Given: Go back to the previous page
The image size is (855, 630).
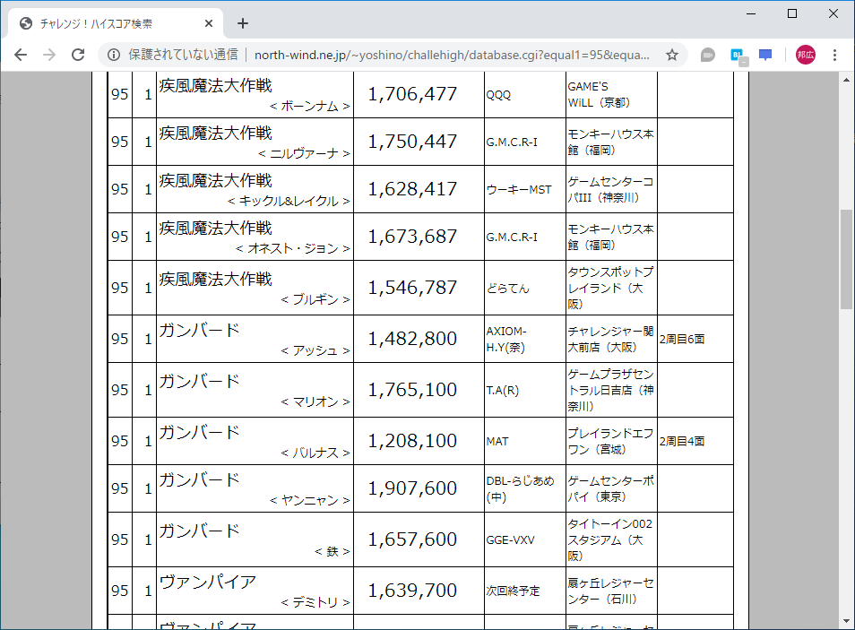Looking at the screenshot, I should coord(21,55).
